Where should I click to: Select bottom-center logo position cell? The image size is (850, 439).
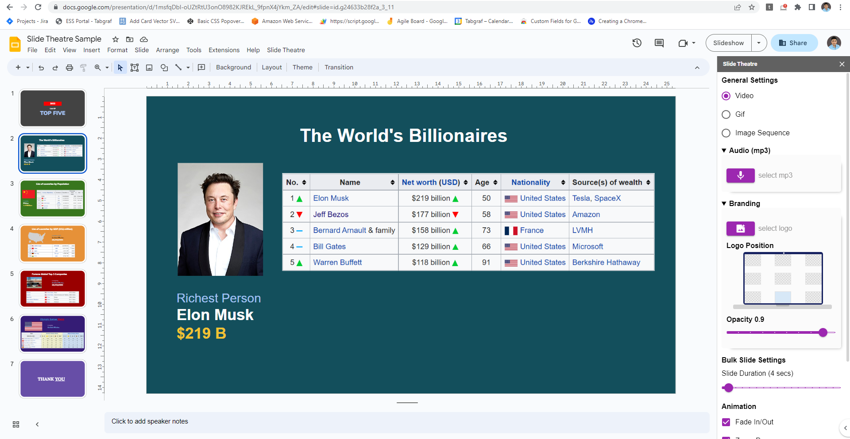coord(783,297)
